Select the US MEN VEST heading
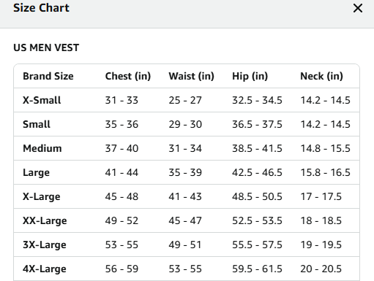 click(46, 47)
